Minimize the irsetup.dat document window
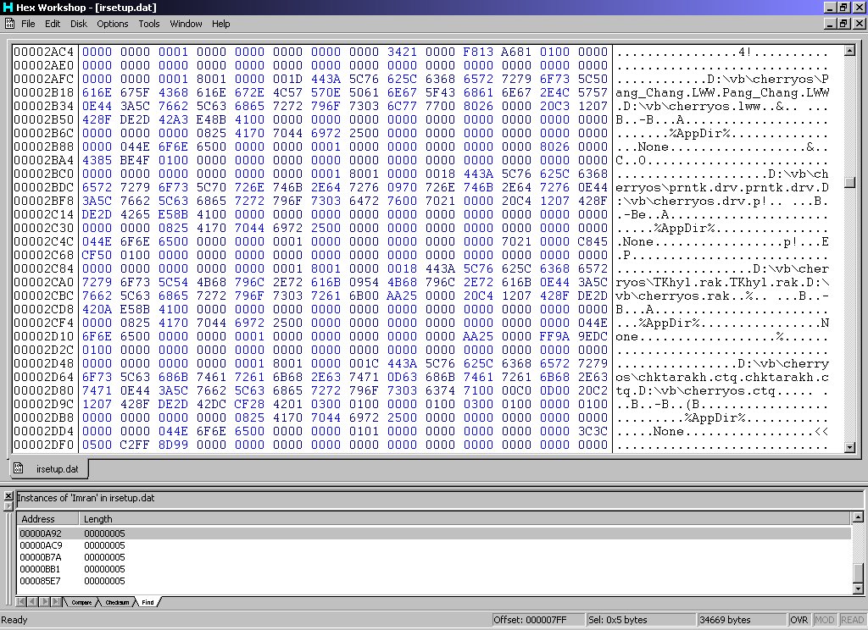This screenshot has height=630, width=868. tap(830, 24)
